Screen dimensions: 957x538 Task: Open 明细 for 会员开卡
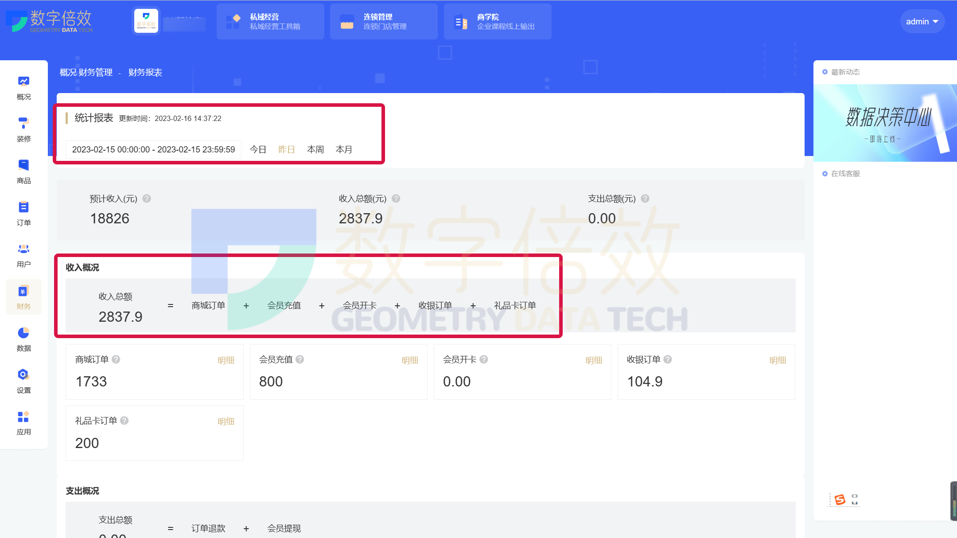pos(594,360)
